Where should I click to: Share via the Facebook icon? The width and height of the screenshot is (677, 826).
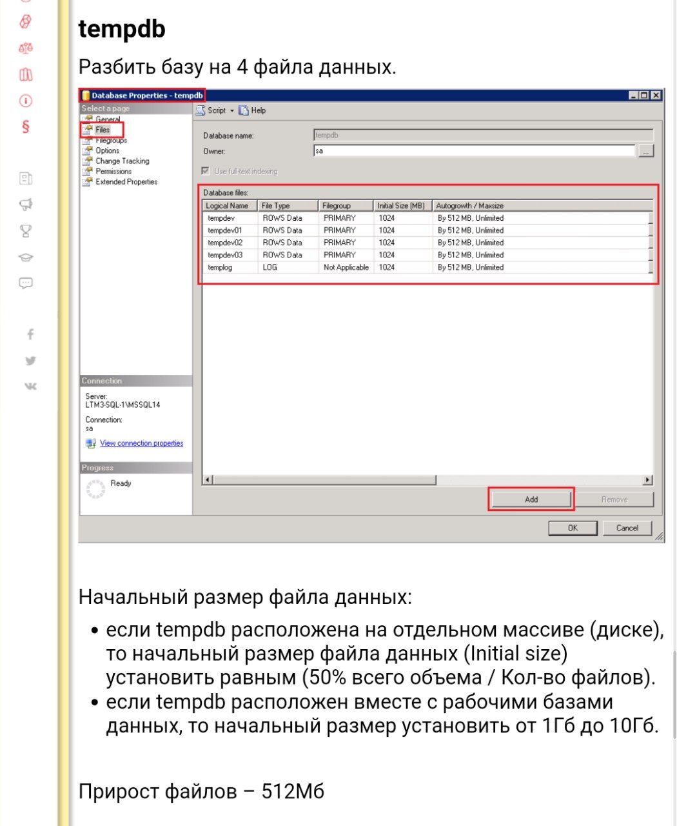click(30, 334)
